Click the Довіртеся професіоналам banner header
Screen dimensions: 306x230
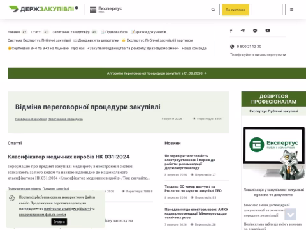point(273,99)
